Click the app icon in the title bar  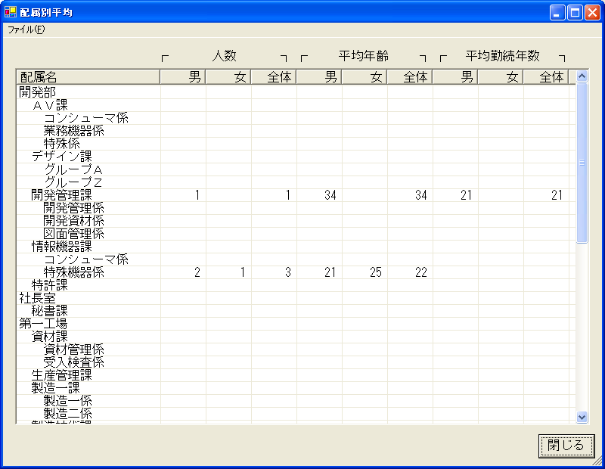tap(11, 12)
